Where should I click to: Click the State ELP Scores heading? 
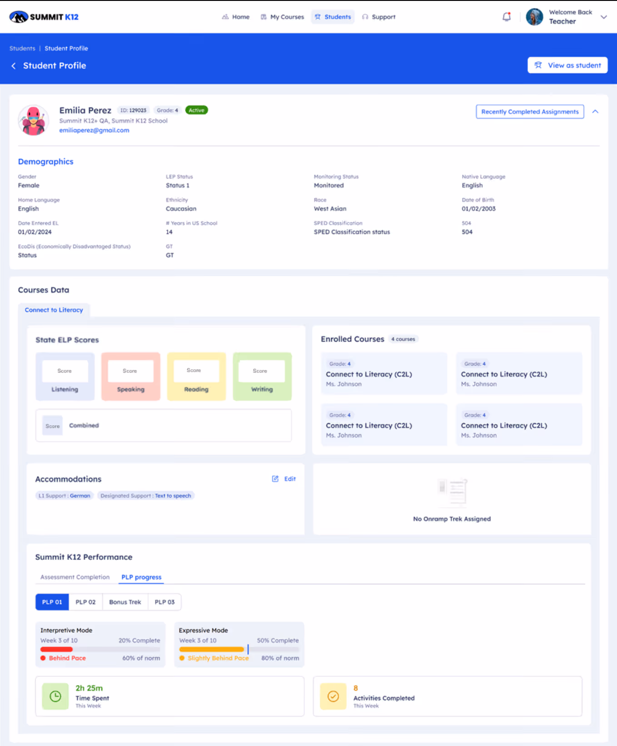(x=67, y=340)
